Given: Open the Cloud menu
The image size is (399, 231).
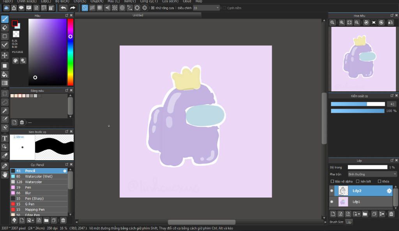Looking at the screenshot, I should pos(187,1).
